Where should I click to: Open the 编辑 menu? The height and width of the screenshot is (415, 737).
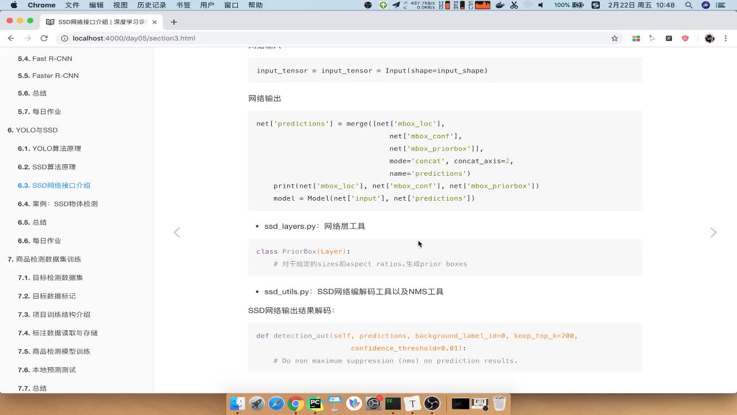pyautogui.click(x=96, y=5)
